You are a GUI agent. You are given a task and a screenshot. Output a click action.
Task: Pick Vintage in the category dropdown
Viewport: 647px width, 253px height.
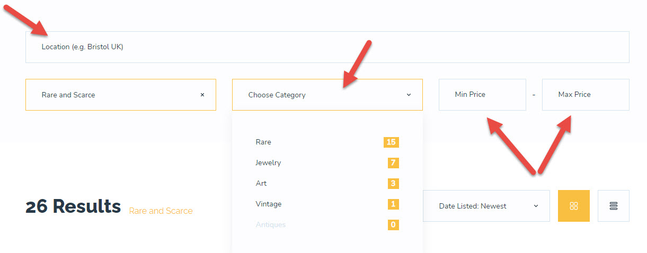point(268,204)
